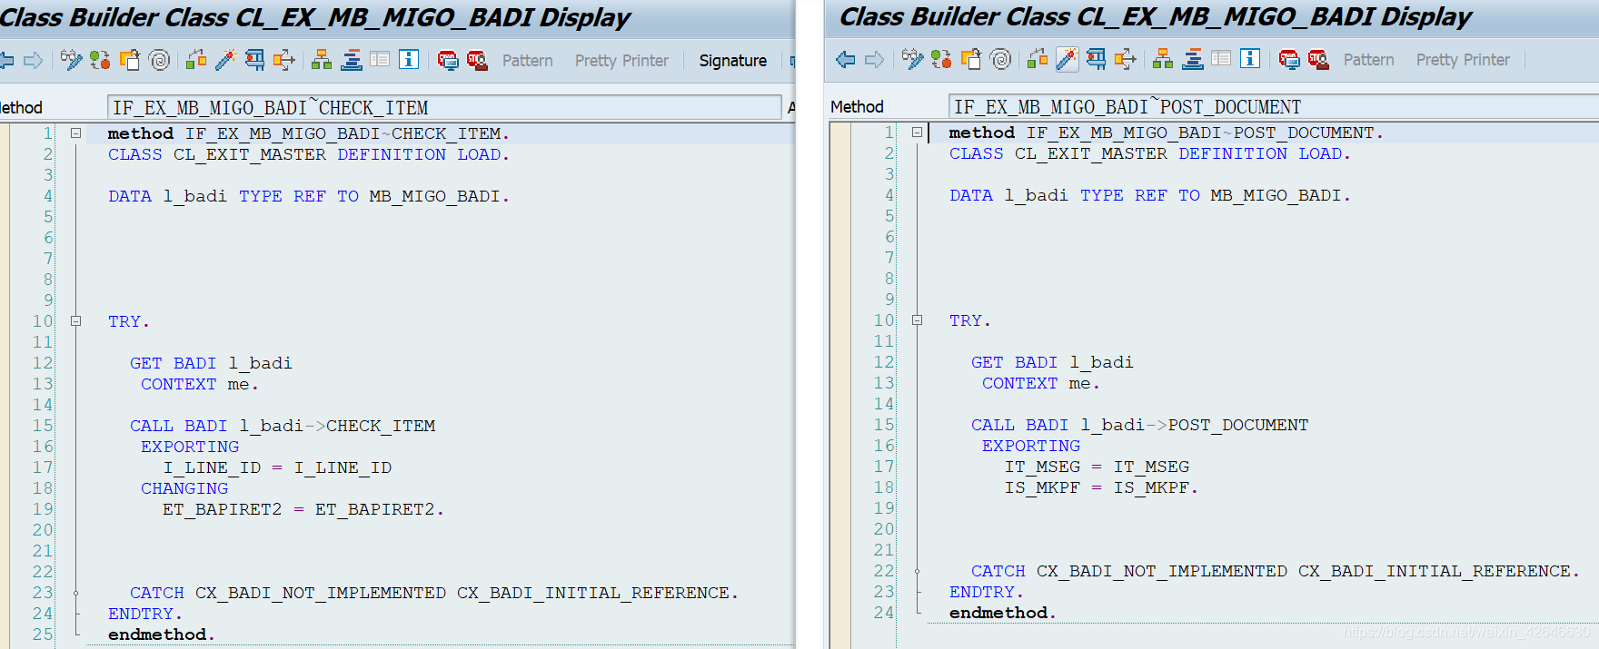Collapse TRY block at line 10, left editor
The height and width of the screenshot is (649, 1599).
pos(76,321)
